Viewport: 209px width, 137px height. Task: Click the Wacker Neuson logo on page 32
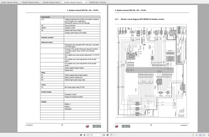click(93, 126)
